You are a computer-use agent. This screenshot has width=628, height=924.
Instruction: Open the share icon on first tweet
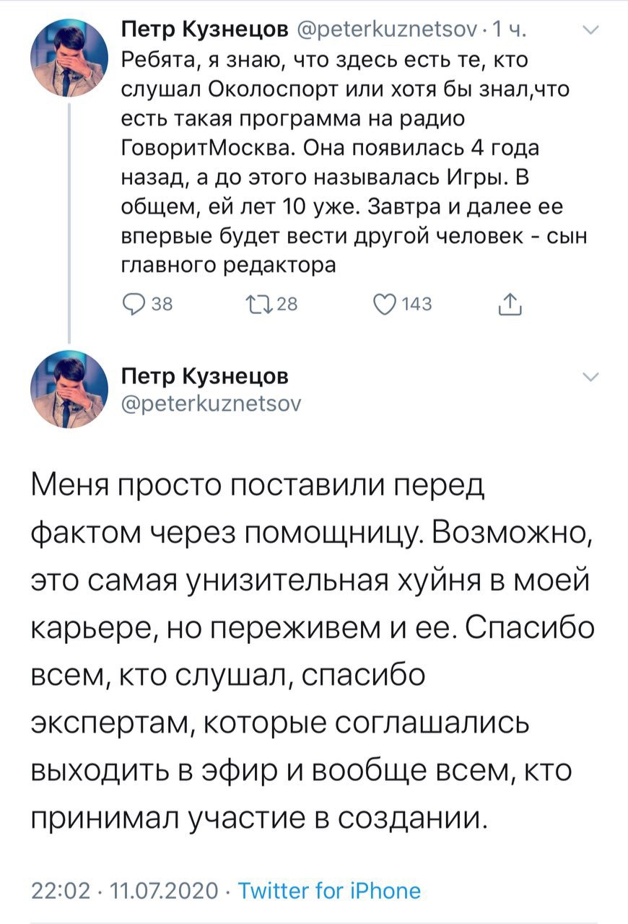click(x=510, y=305)
